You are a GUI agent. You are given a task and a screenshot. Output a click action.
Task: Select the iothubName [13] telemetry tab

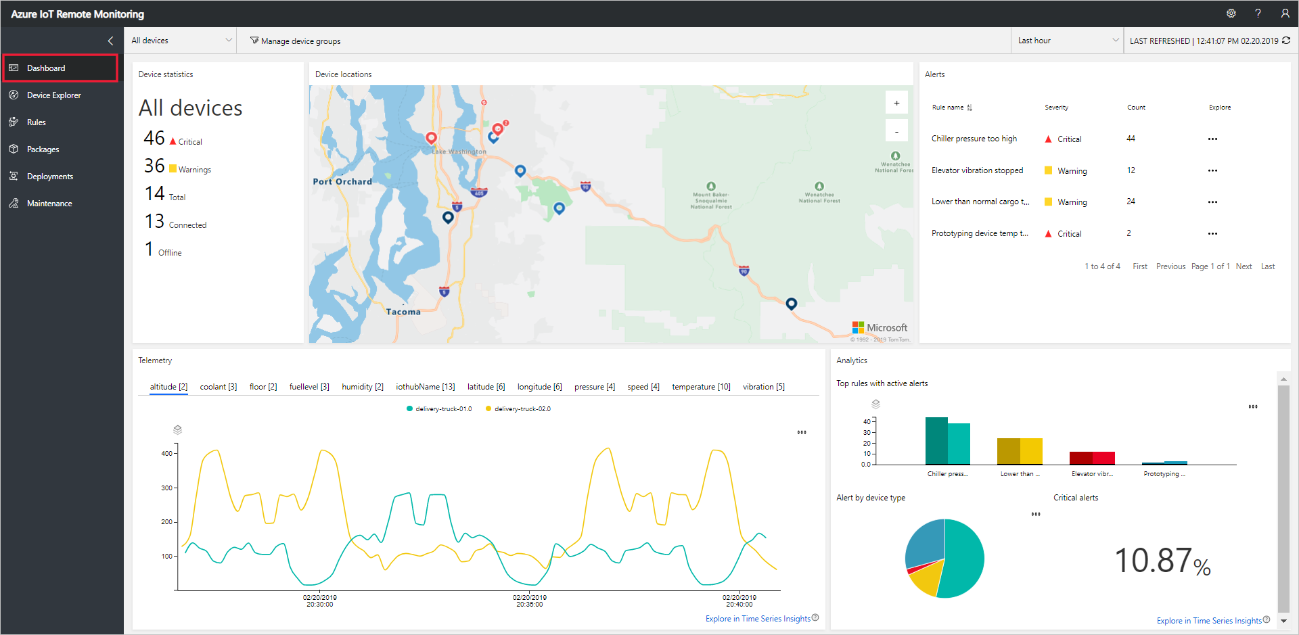[x=426, y=387]
